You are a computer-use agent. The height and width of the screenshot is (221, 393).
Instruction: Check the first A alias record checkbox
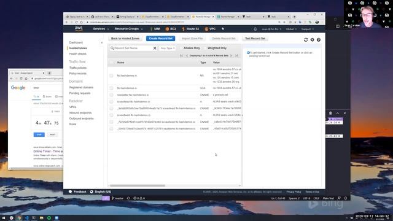[x=111, y=101]
